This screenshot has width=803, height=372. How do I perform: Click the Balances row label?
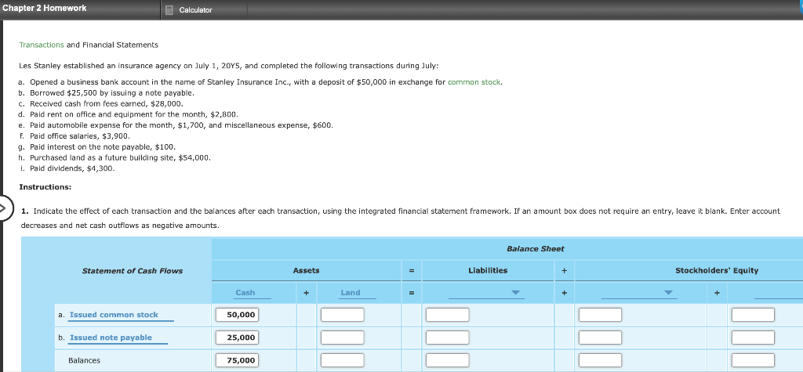85,360
